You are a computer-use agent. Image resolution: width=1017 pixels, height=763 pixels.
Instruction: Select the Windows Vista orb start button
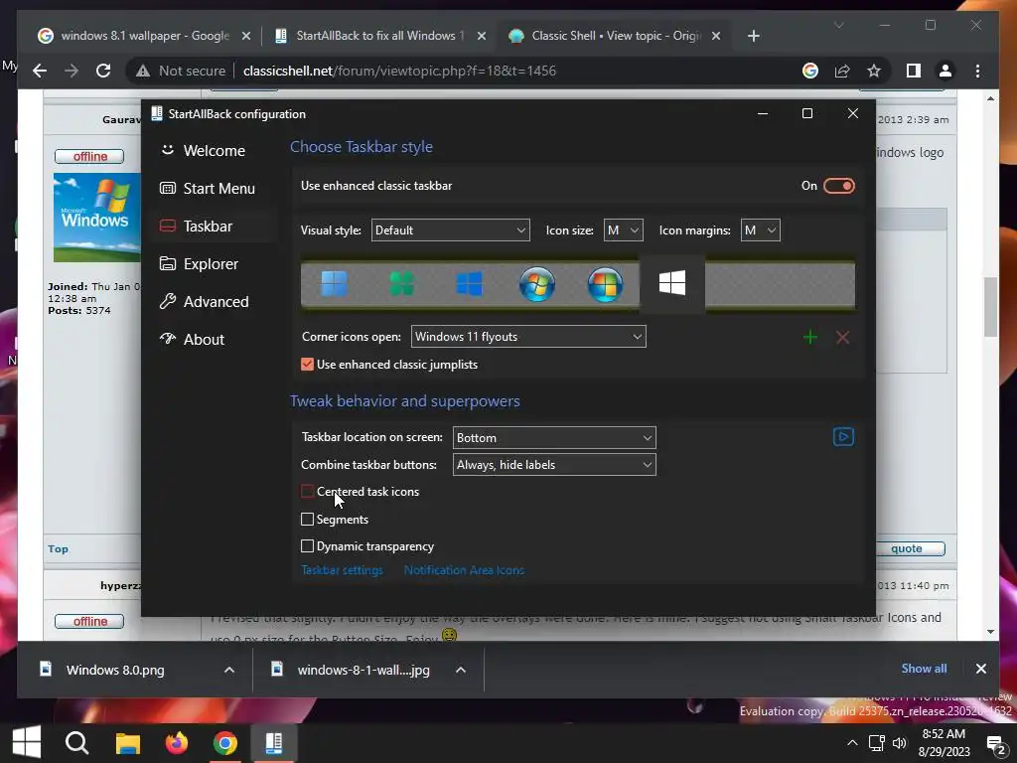[x=605, y=284]
